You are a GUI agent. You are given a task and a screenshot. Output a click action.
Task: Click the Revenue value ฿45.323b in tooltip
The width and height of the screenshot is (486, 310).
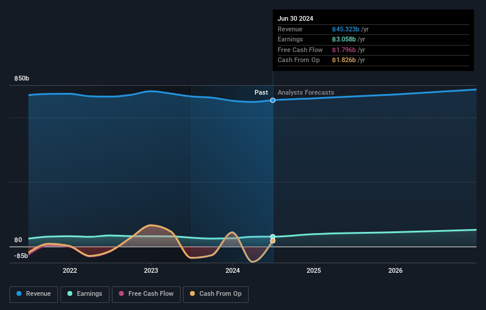click(346, 29)
